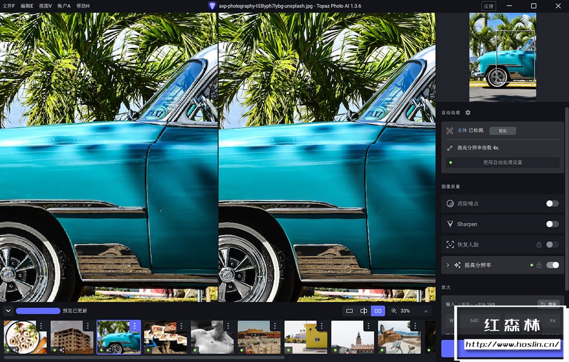
Task: Open the 视图V menu
Action: point(46,6)
